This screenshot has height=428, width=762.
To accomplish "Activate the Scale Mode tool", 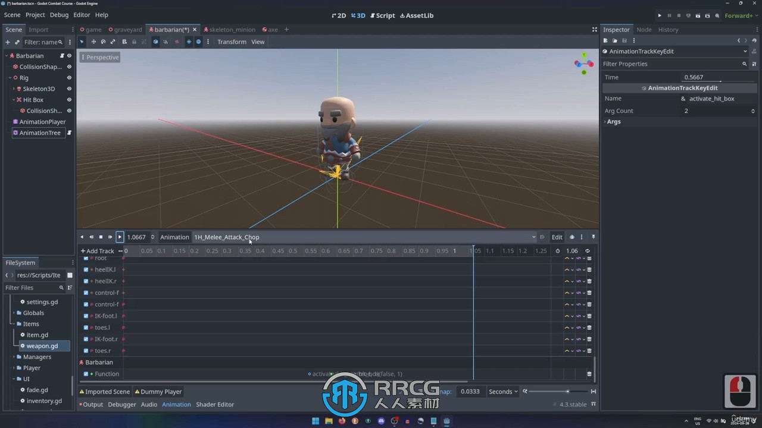I will [x=113, y=42].
